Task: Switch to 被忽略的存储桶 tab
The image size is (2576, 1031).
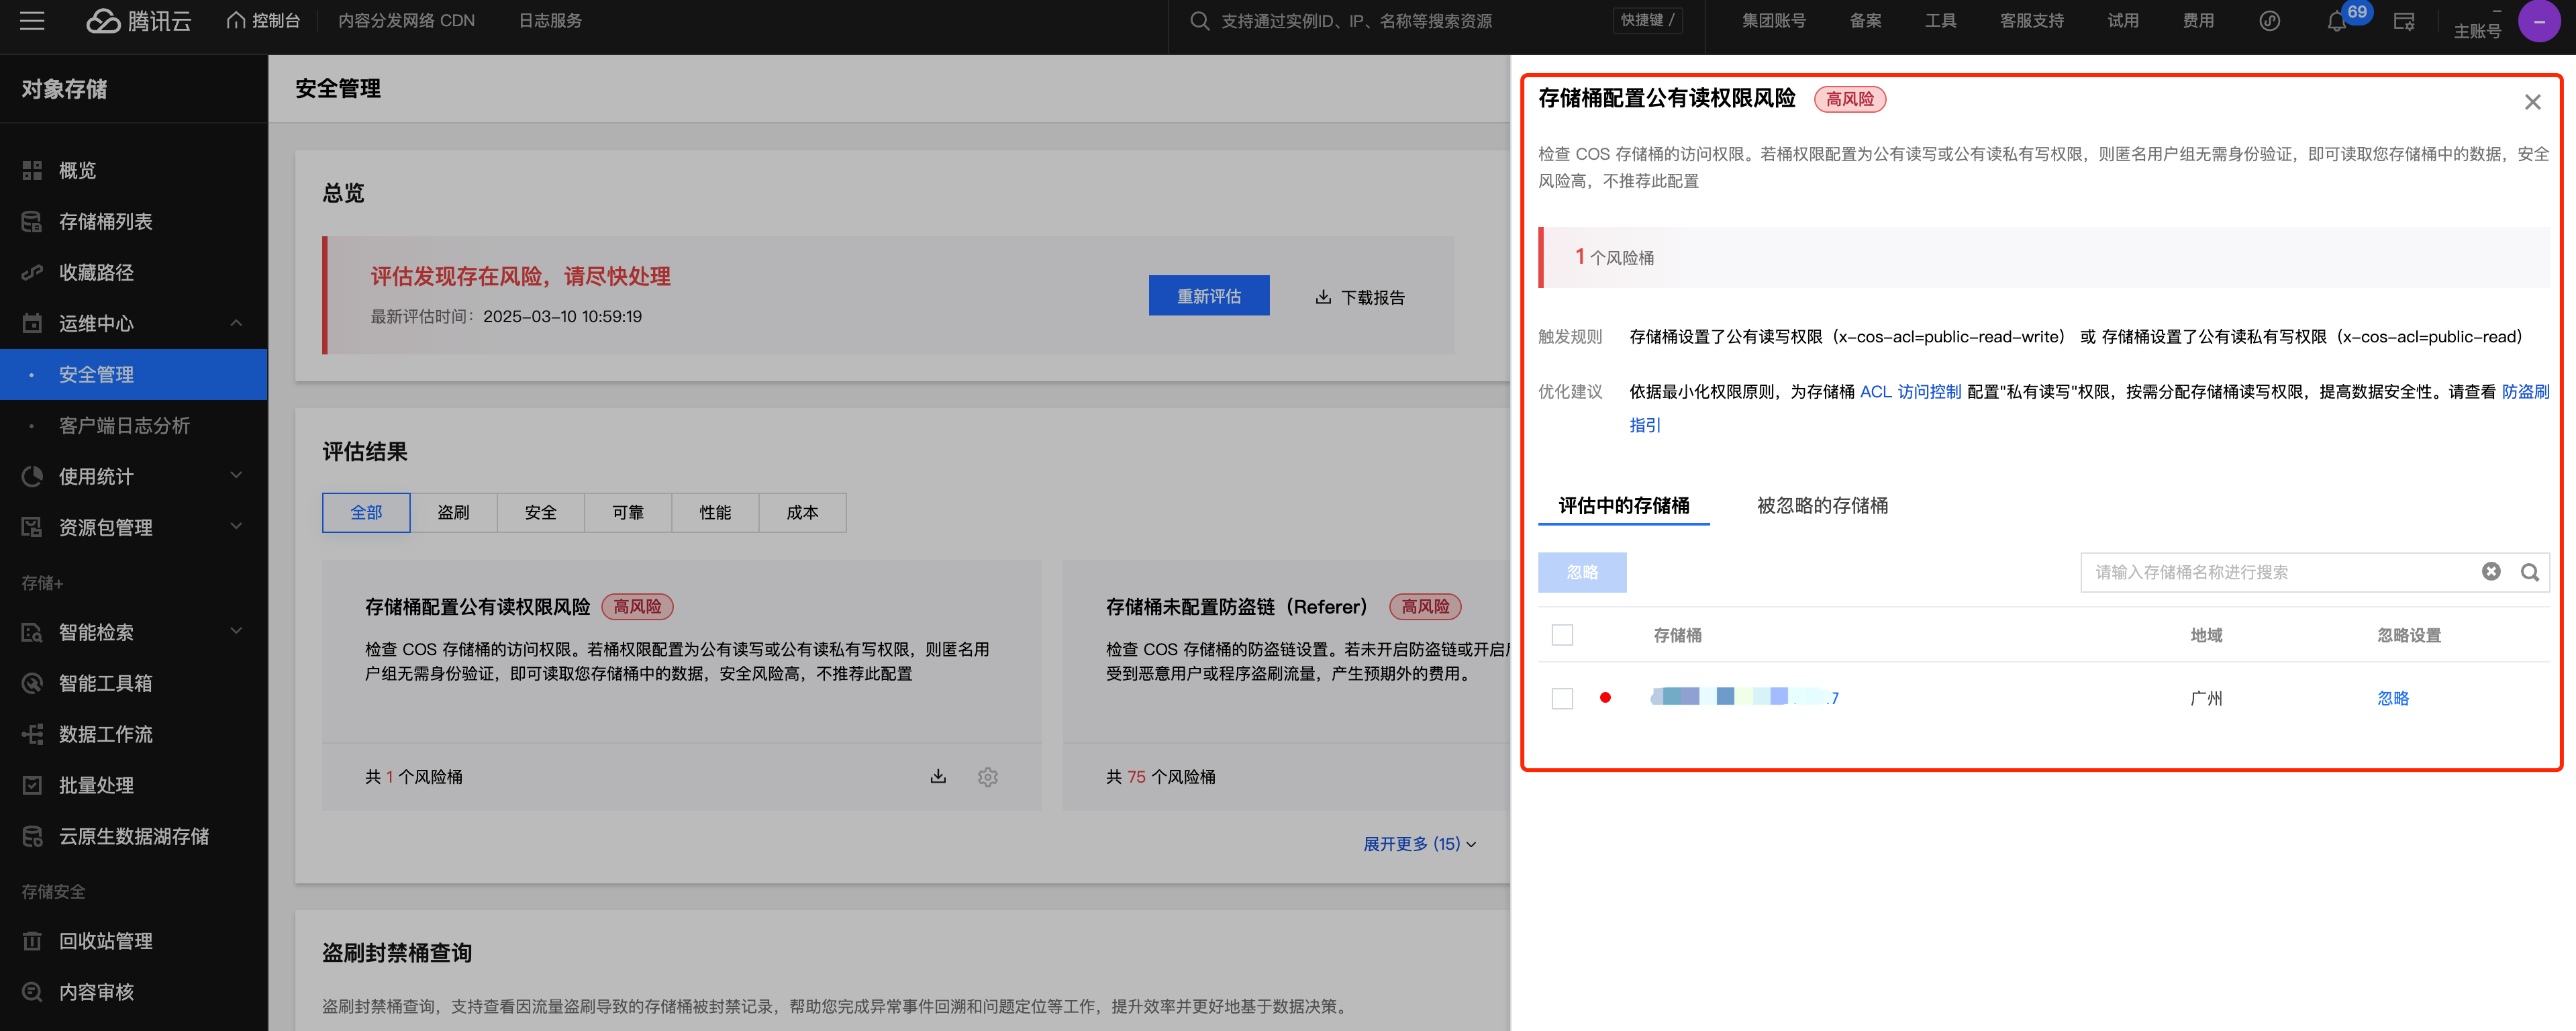Action: pyautogui.click(x=1822, y=505)
